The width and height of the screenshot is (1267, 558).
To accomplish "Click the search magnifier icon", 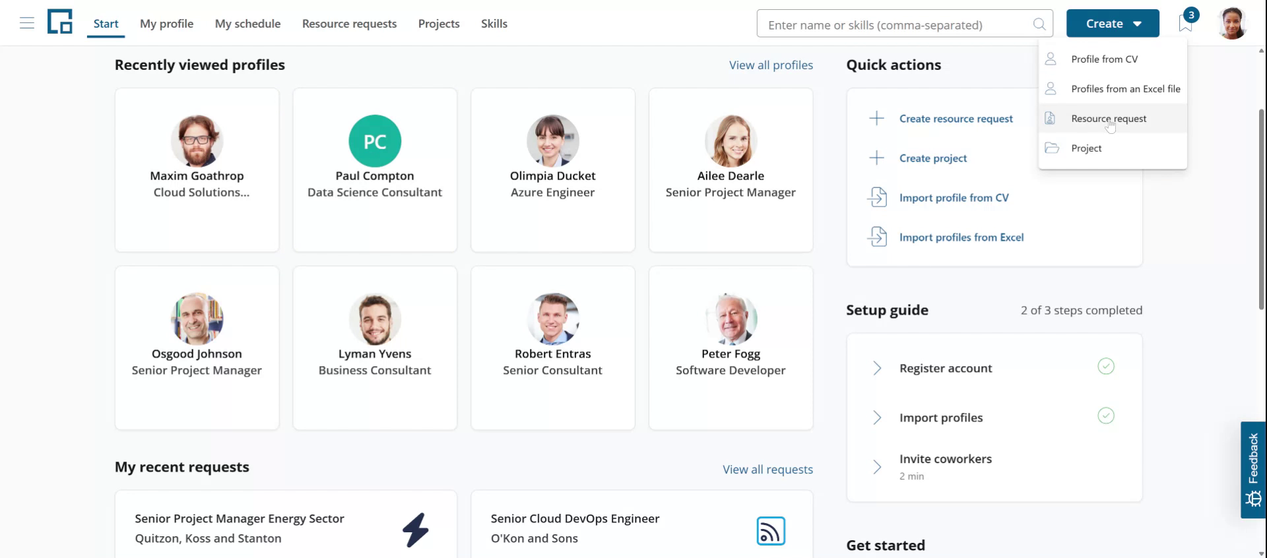I will [1039, 24].
